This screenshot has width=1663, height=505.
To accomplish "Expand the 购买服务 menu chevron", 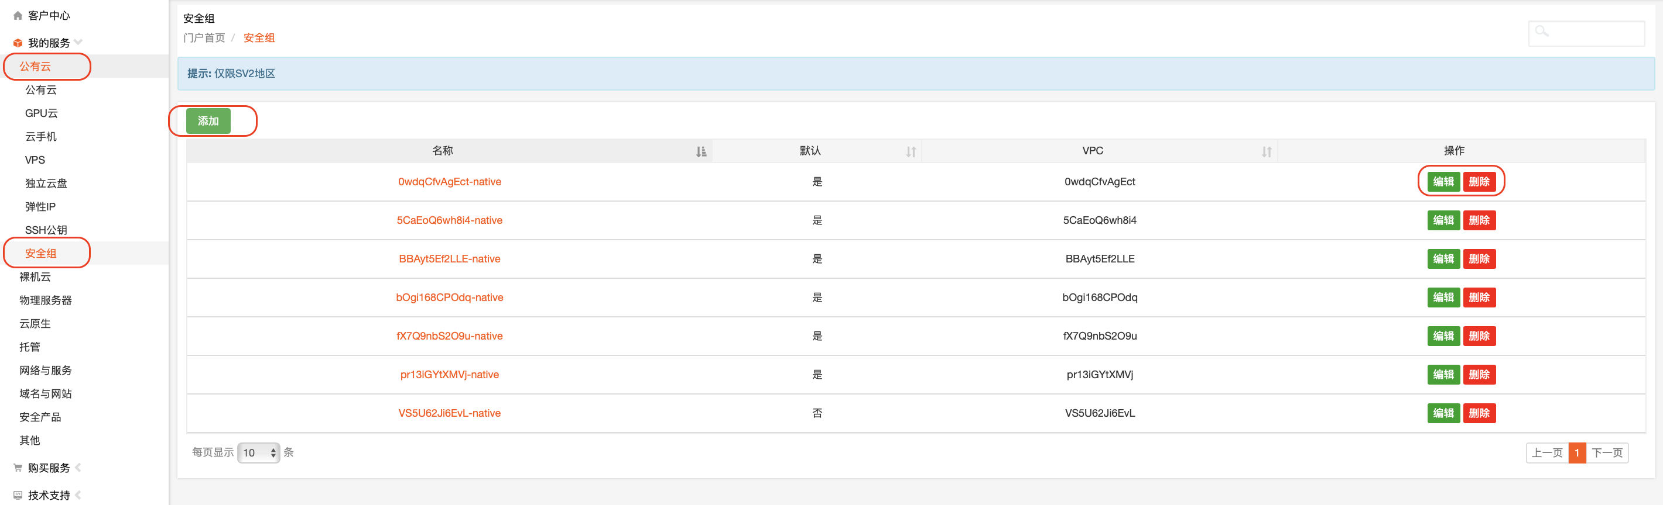I will click(78, 468).
